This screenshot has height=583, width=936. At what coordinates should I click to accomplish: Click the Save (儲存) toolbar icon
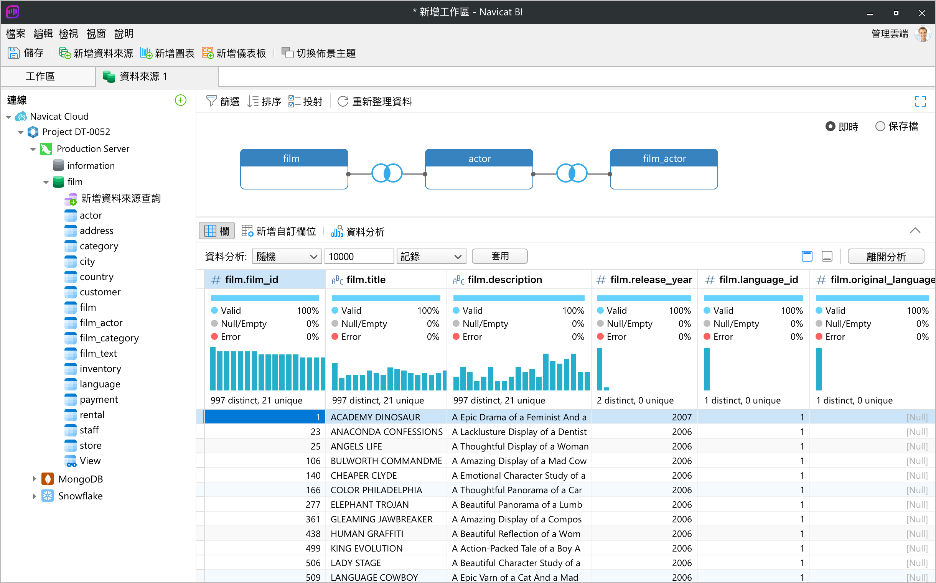pos(14,53)
